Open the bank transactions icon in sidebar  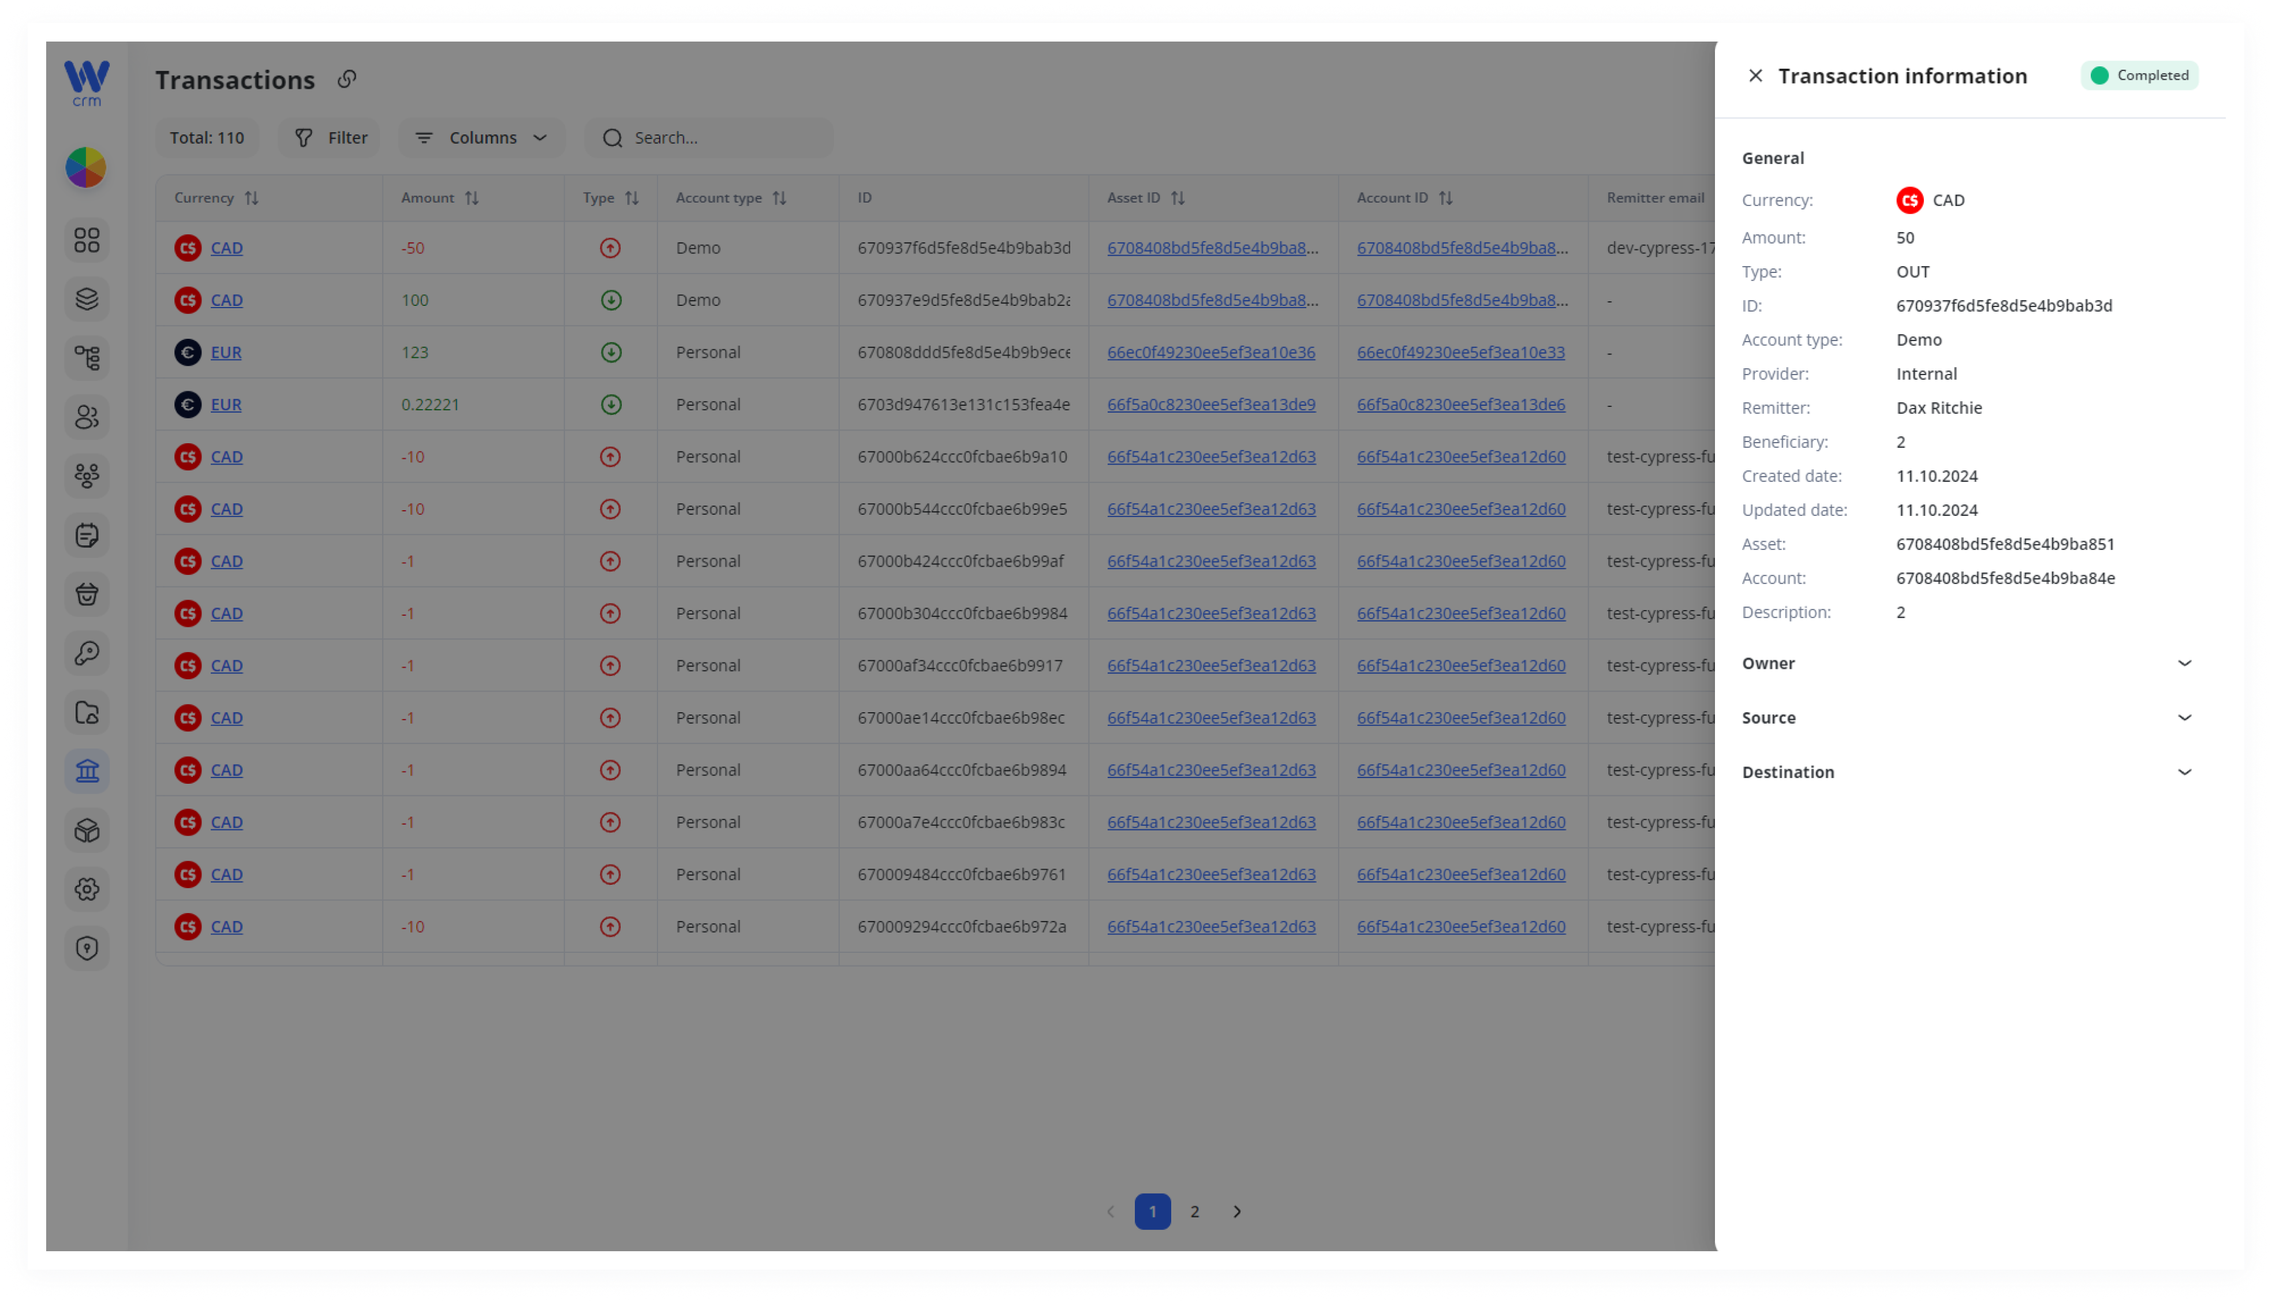click(x=87, y=771)
